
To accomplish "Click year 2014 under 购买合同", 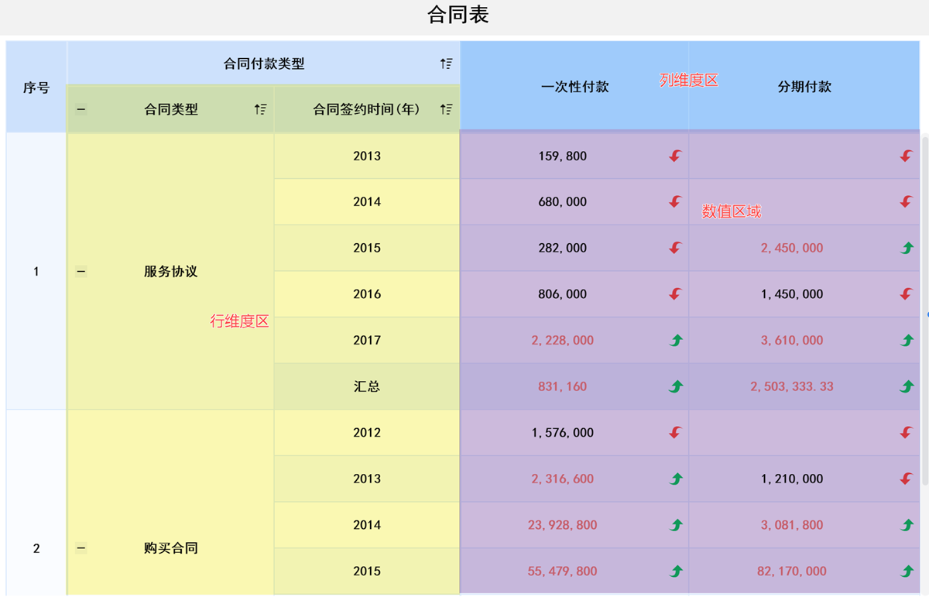I will 367,525.
